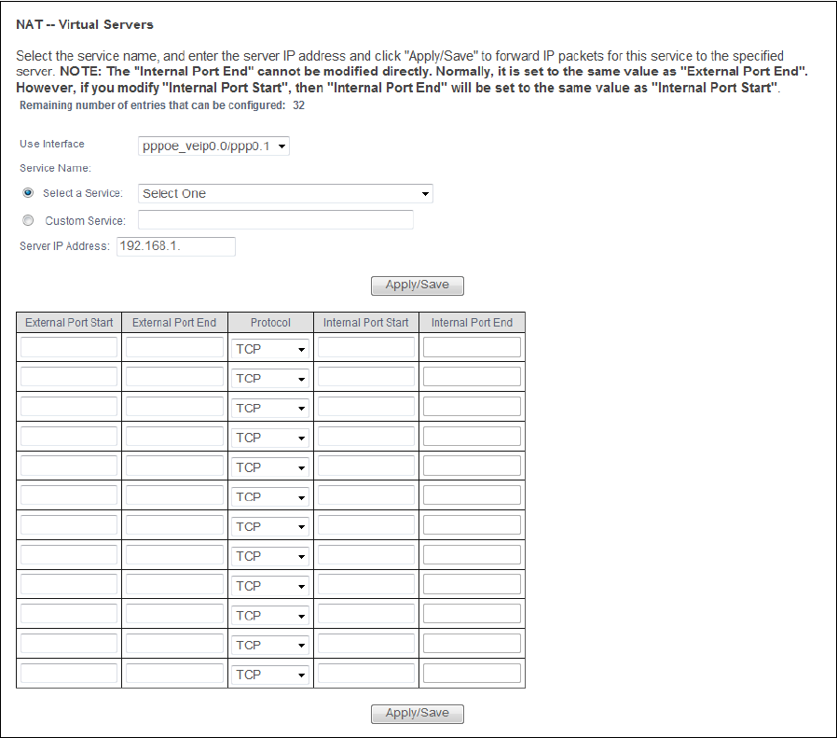The image size is (837, 738).
Task: Open the tenth row TCP protocol dropdown
Action: pos(270,616)
